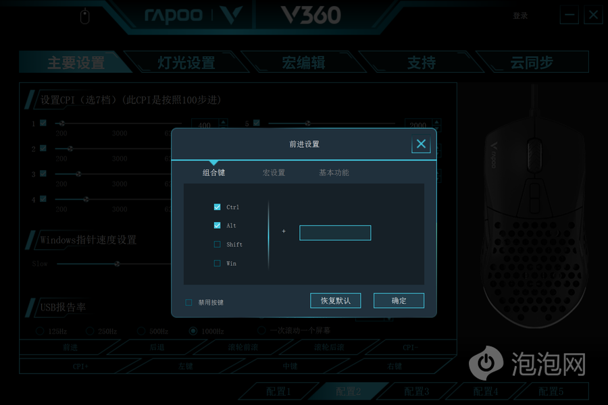Screen dimensions: 608x405
Task: Confirm with the 确定 button
Action: tap(399, 301)
